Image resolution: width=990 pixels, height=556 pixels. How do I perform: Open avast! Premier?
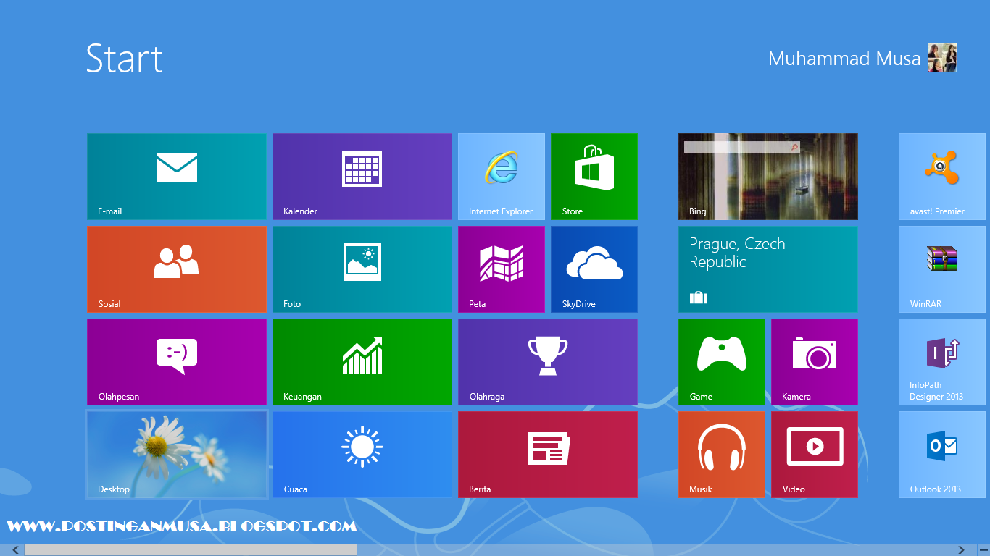point(941,176)
